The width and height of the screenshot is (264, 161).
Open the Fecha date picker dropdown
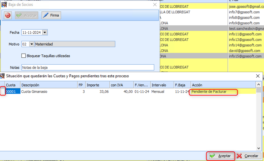coord(45,32)
